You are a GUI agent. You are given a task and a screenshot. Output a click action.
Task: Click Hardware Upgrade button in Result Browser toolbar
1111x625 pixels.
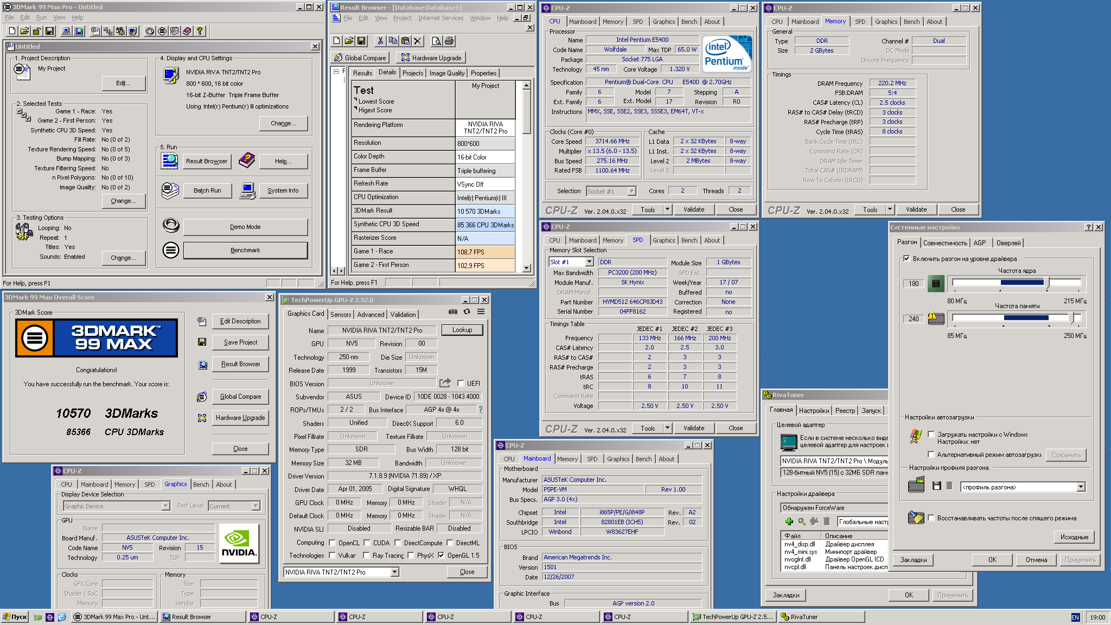(x=431, y=58)
